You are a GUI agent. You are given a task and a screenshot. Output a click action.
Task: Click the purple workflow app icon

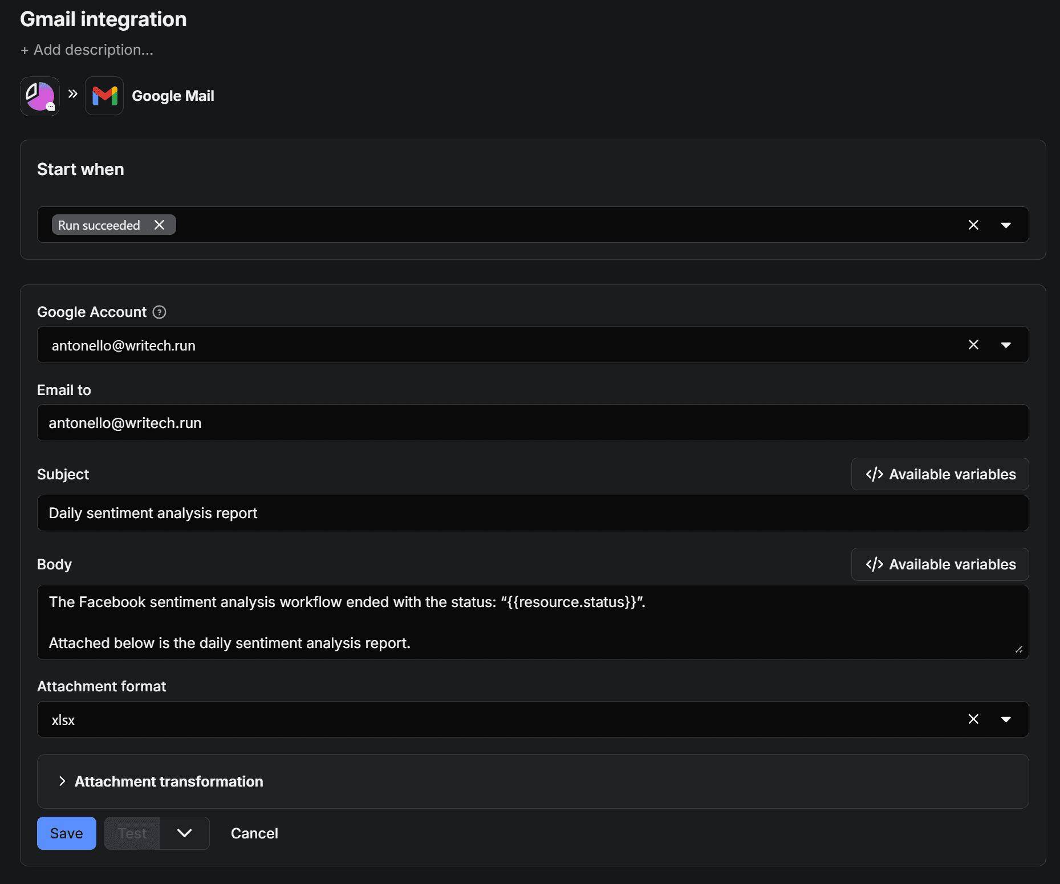tap(39, 96)
